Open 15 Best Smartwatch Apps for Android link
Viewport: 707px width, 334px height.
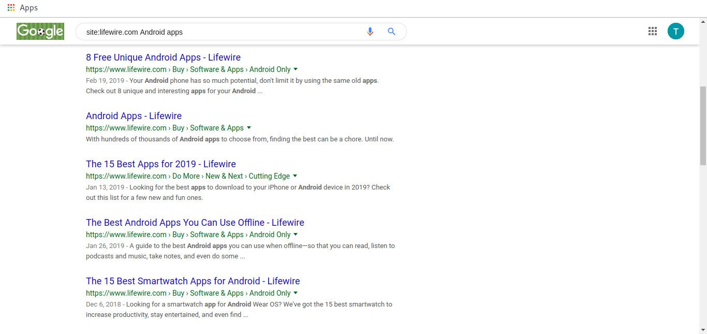tap(193, 281)
